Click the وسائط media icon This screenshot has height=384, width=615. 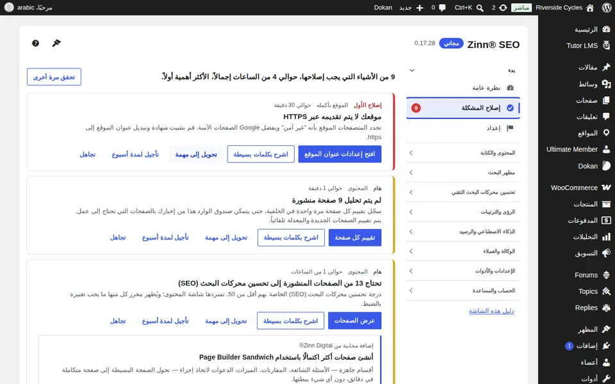[x=606, y=84]
